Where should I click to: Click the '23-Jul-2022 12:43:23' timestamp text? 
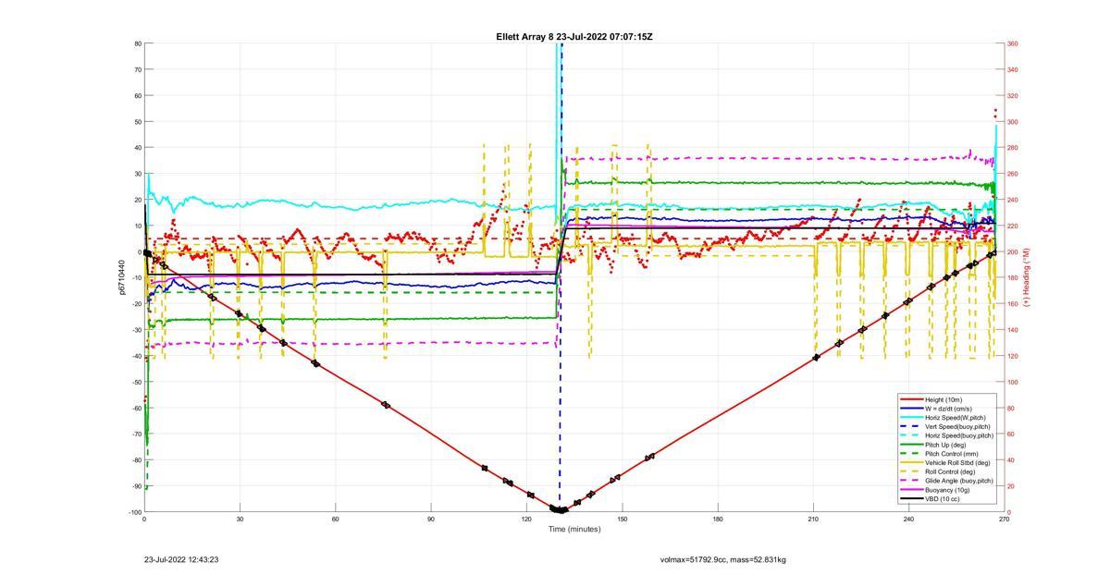point(181,559)
